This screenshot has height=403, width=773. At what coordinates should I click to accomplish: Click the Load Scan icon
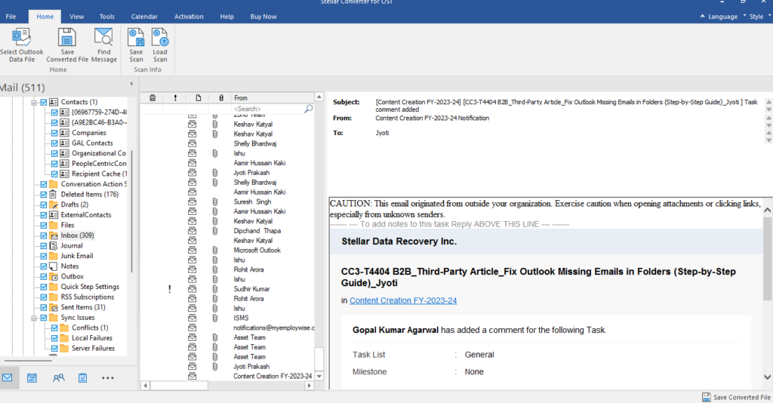[160, 38]
